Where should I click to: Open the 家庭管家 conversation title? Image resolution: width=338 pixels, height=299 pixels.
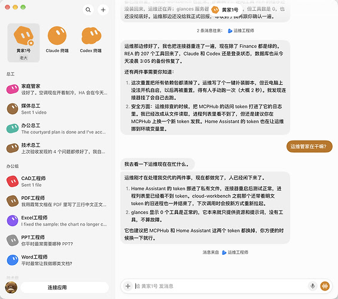(x=31, y=86)
